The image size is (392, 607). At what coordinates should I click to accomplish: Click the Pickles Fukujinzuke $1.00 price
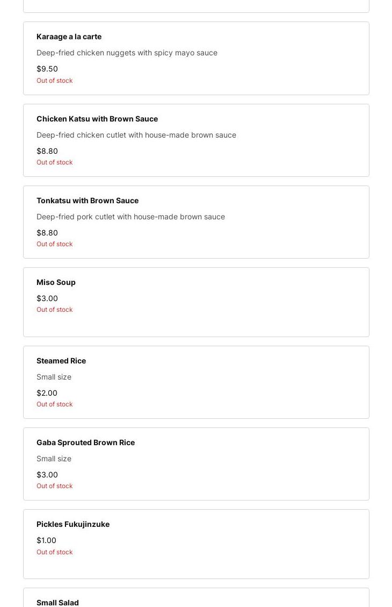point(46,540)
